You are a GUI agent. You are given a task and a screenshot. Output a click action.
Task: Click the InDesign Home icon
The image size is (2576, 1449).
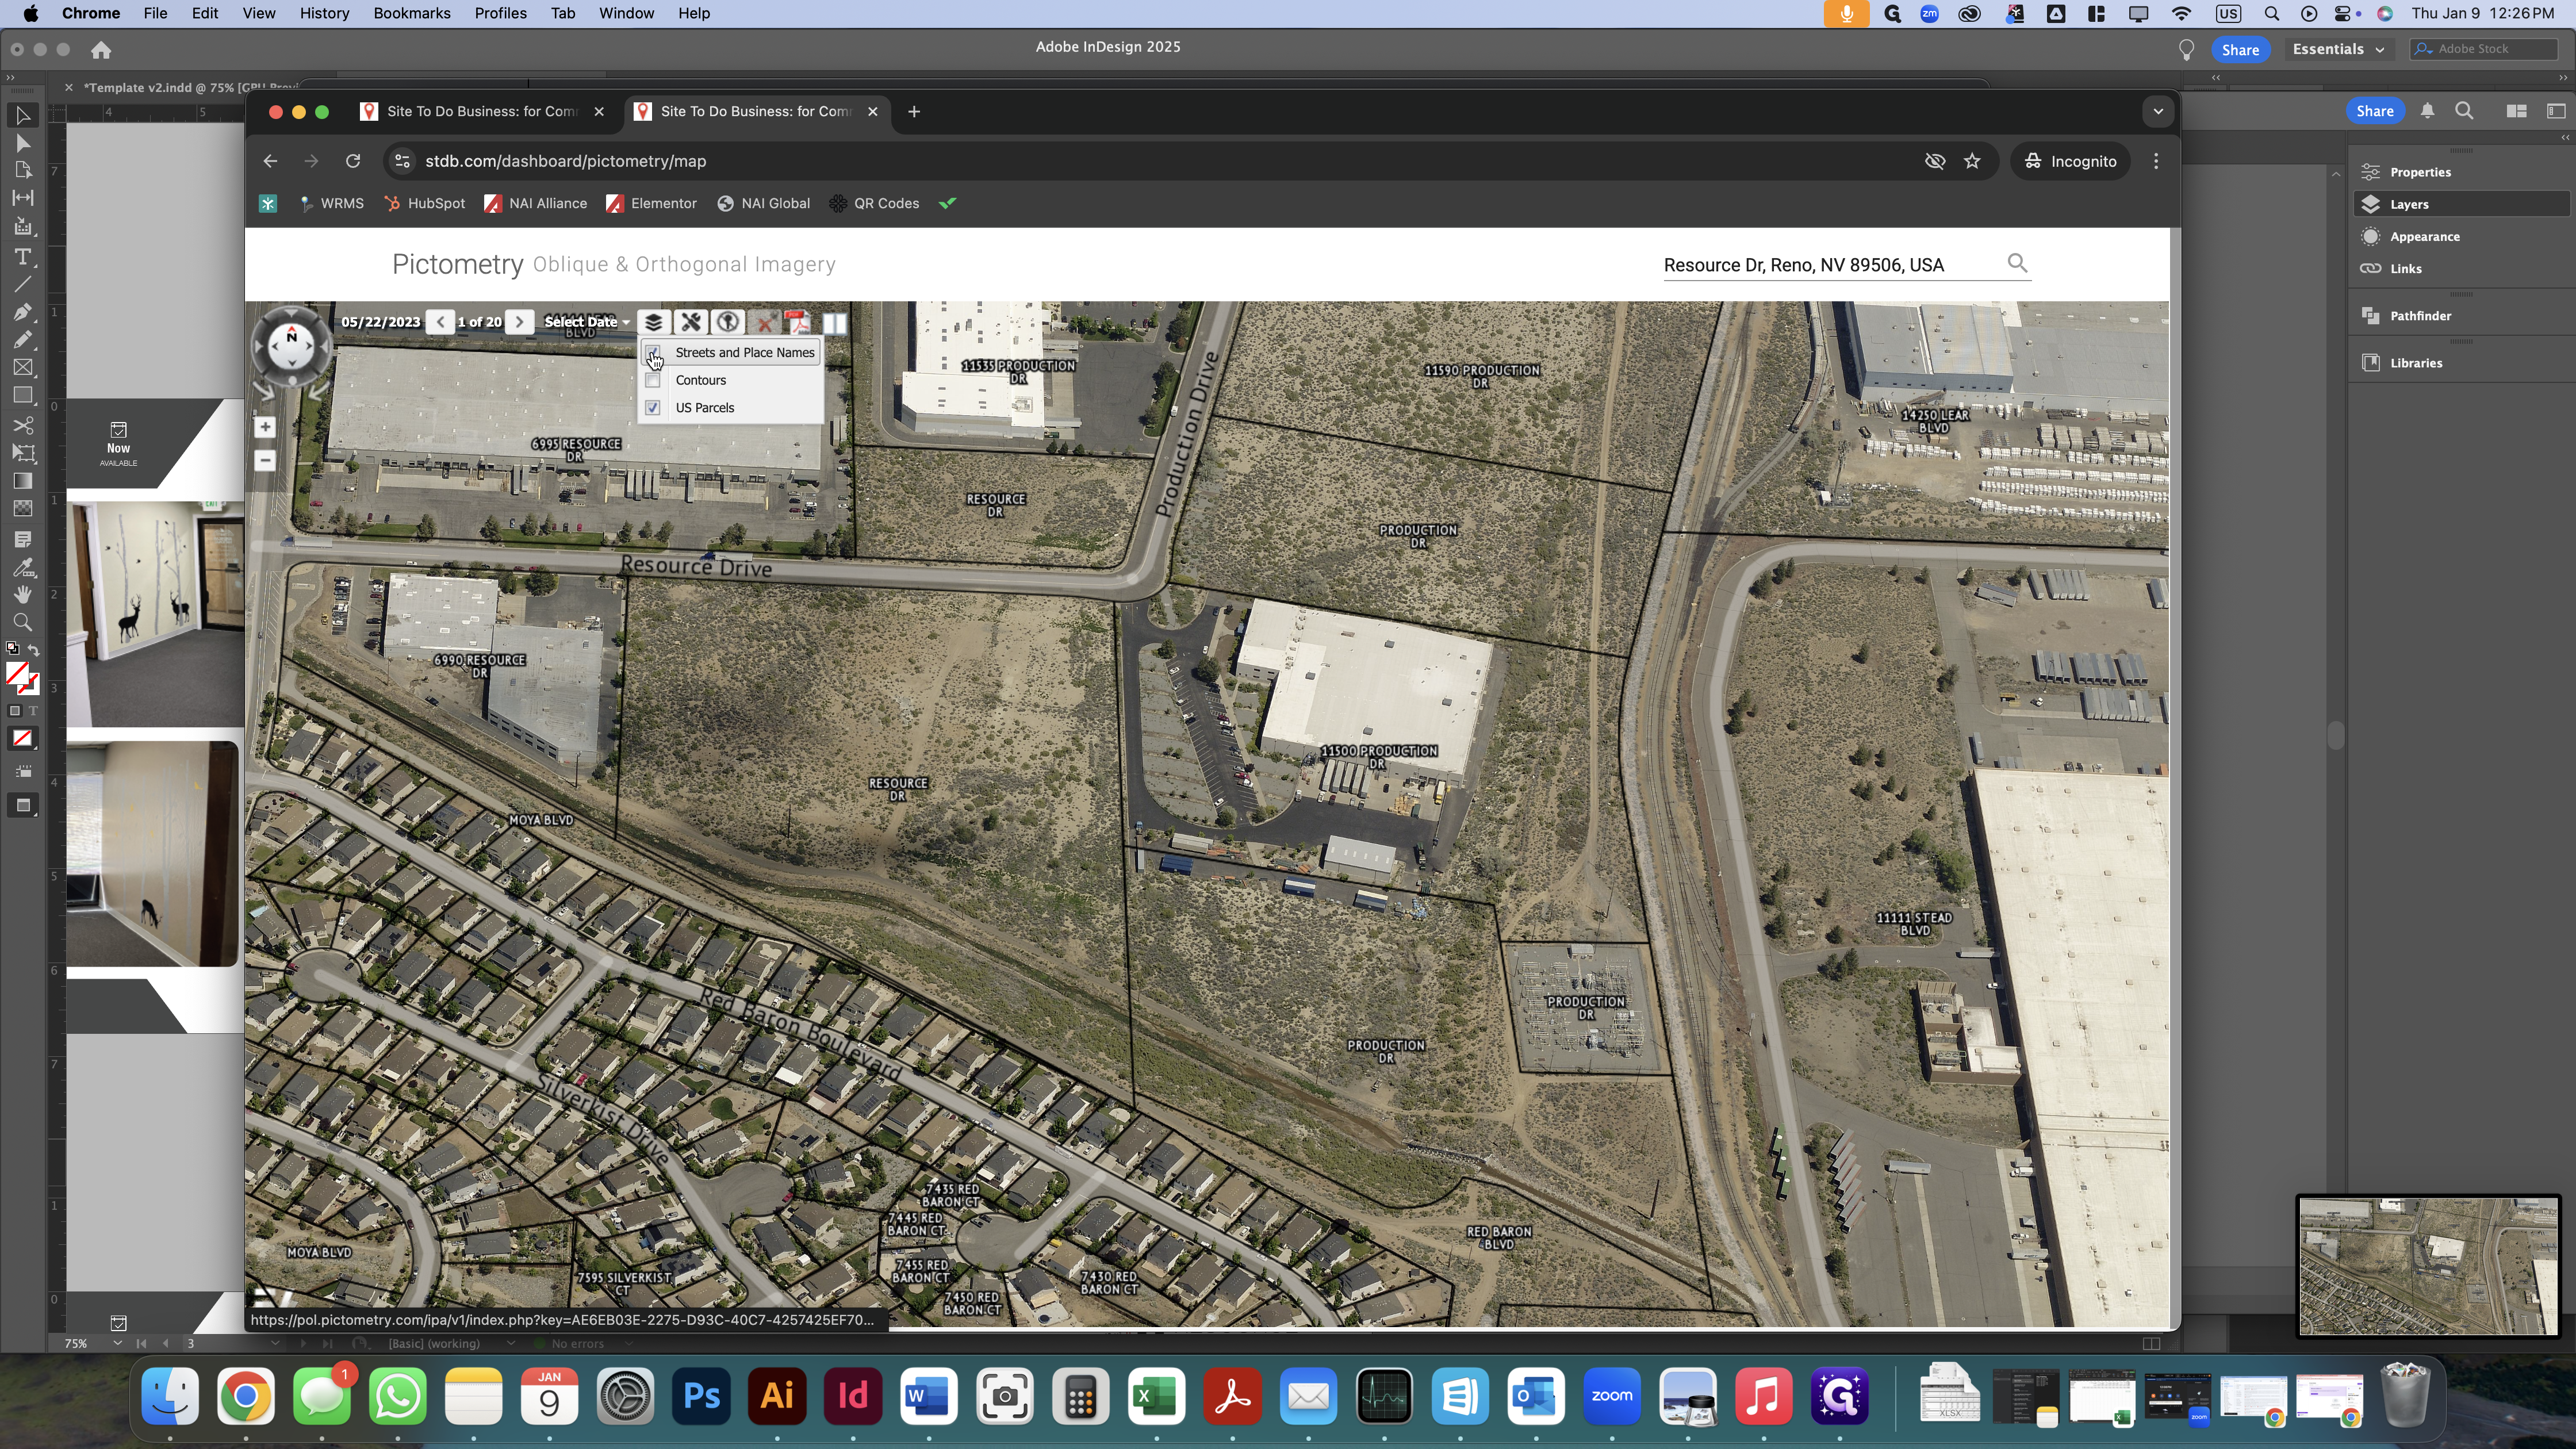click(x=101, y=49)
